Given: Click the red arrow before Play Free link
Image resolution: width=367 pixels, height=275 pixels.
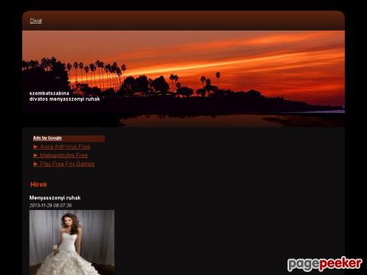Looking at the screenshot, I should point(36,164).
